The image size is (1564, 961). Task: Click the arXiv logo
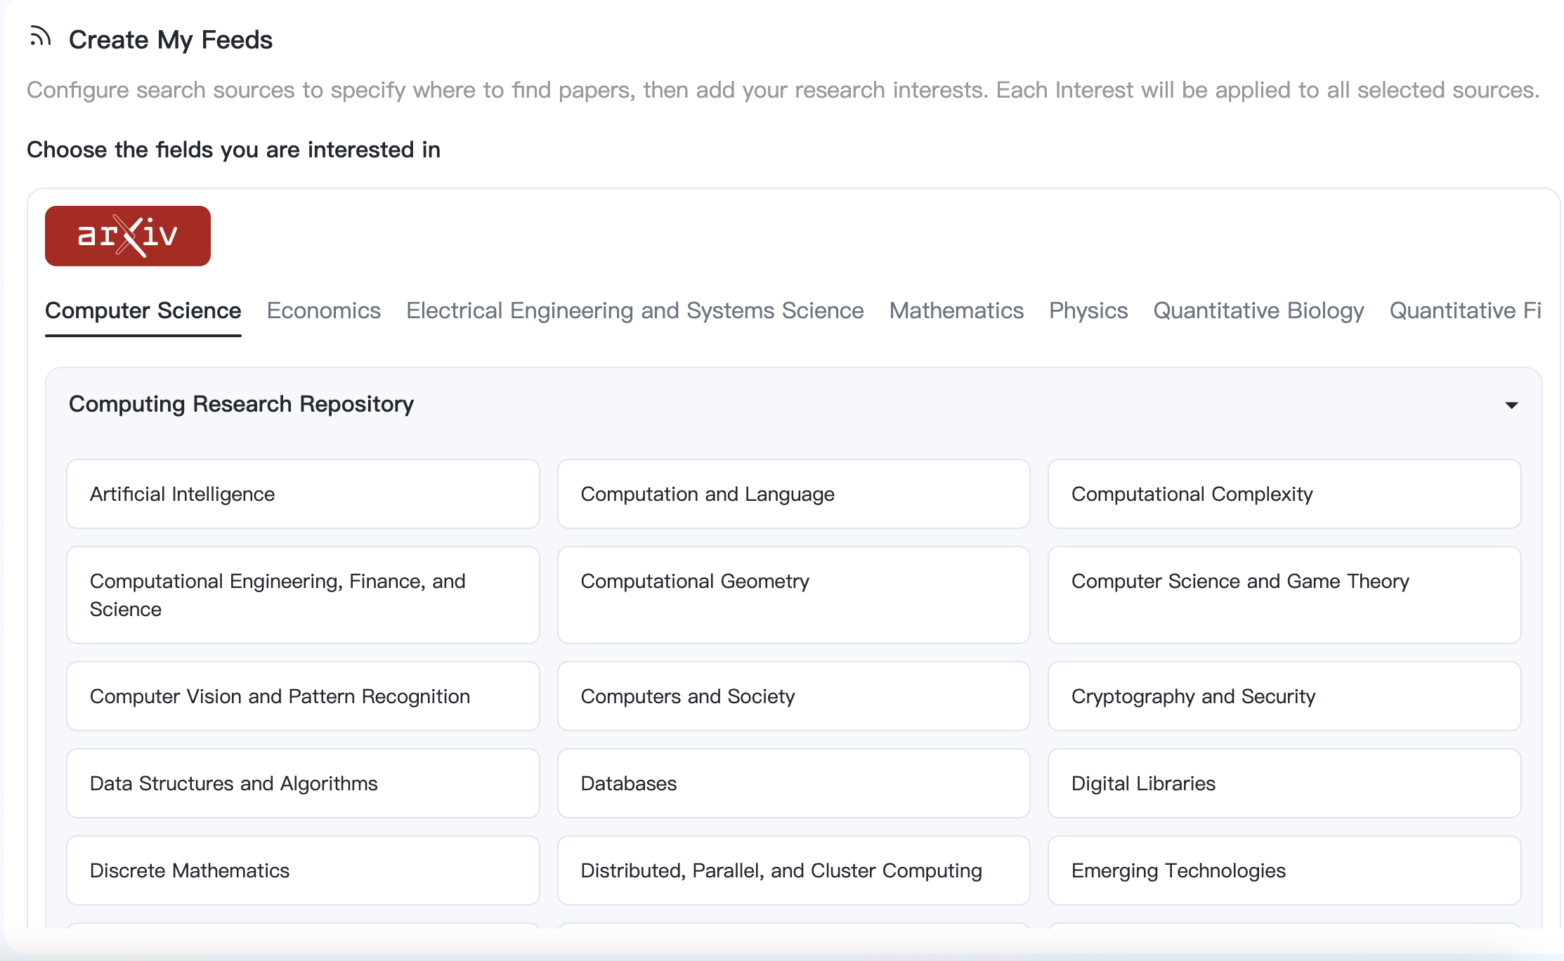click(x=128, y=236)
